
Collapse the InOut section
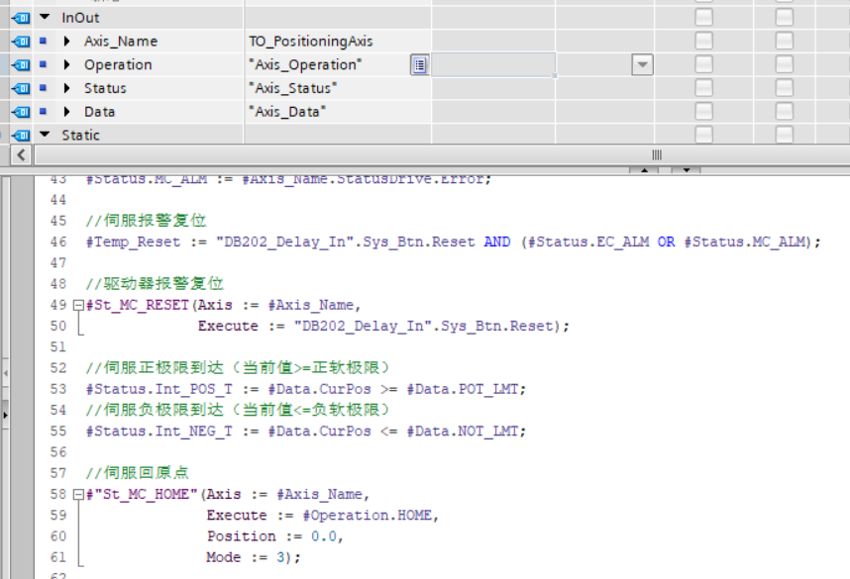45,18
